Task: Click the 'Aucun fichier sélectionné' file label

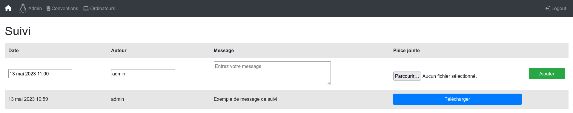Action: click(x=449, y=76)
